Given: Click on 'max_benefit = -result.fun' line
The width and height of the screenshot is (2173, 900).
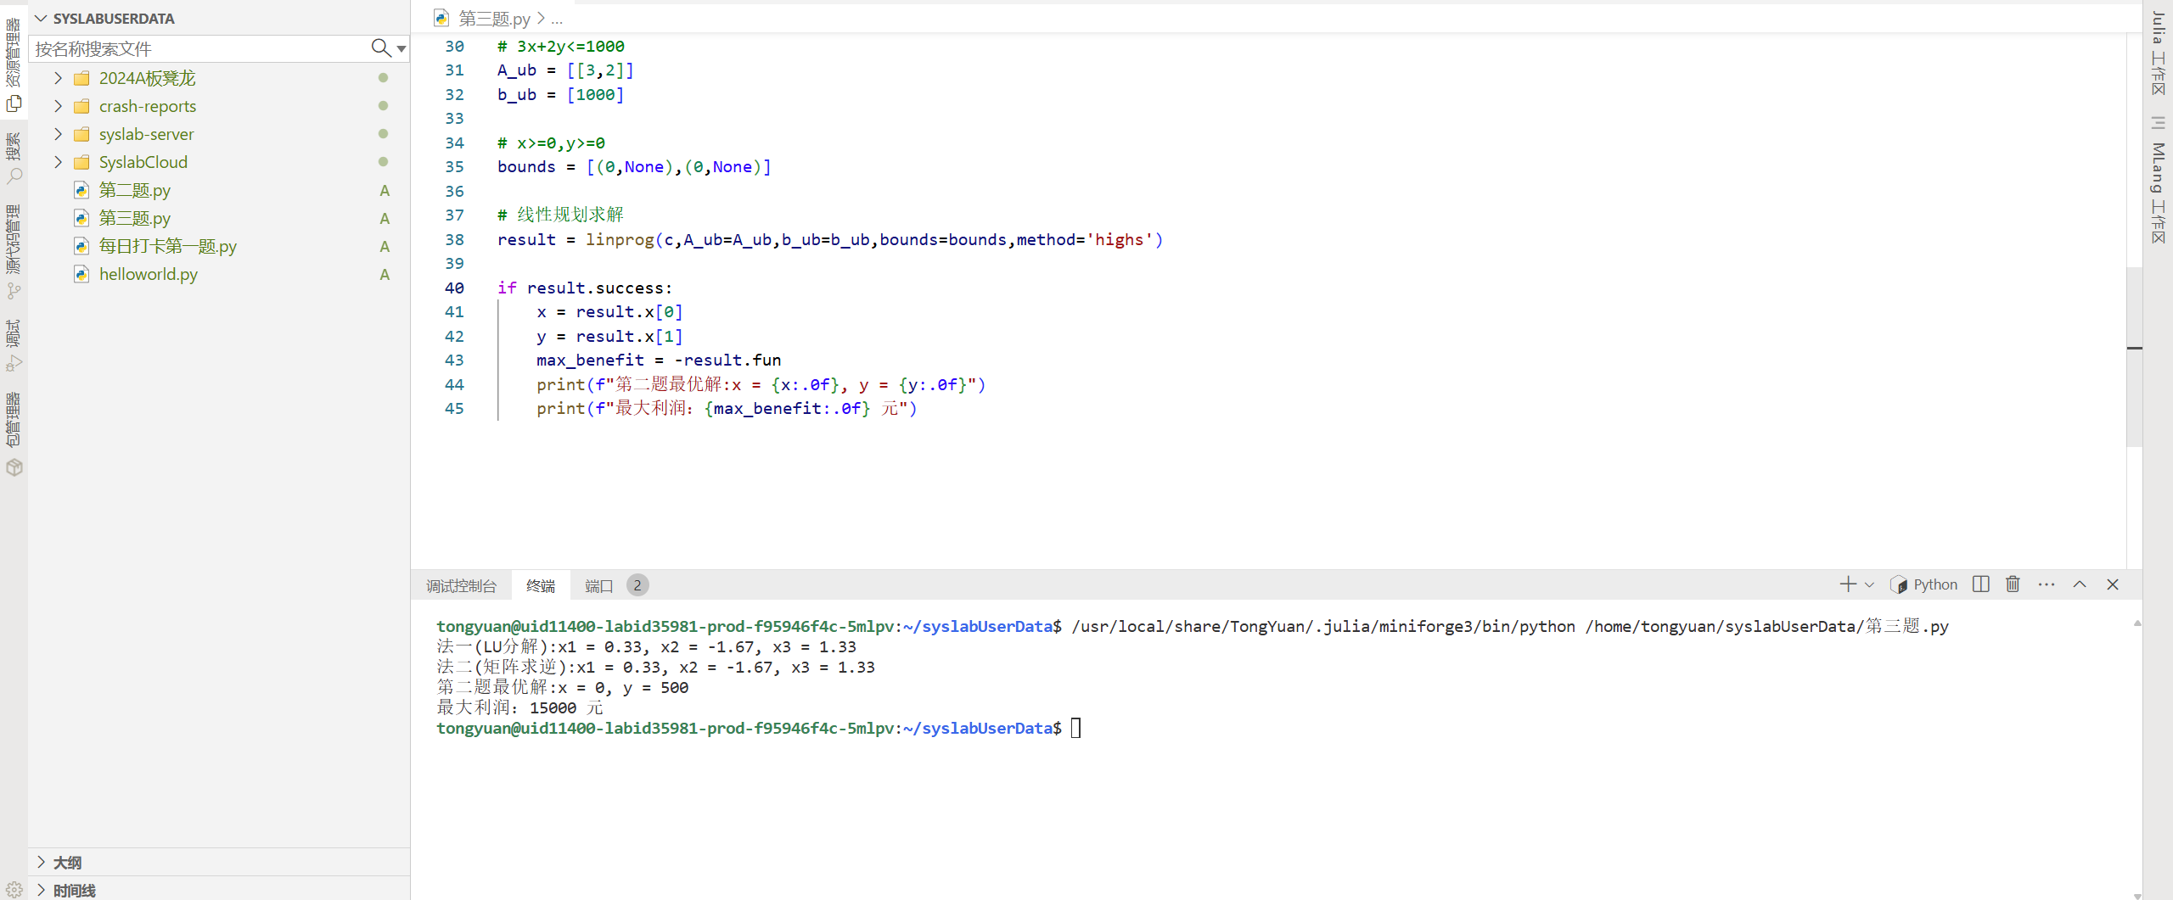Looking at the screenshot, I should [659, 361].
